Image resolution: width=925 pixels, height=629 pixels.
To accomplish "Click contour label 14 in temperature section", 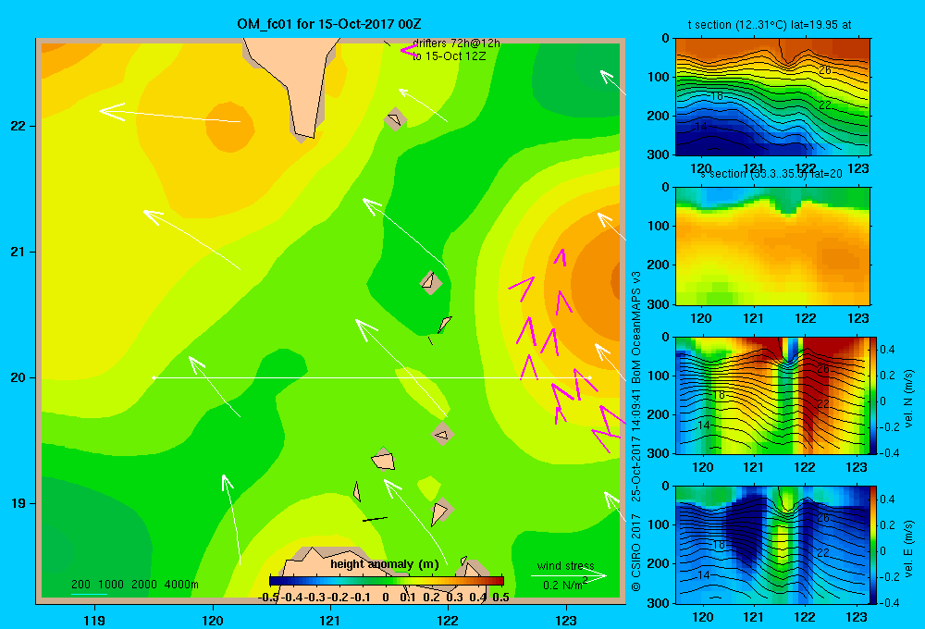I will click(x=701, y=127).
